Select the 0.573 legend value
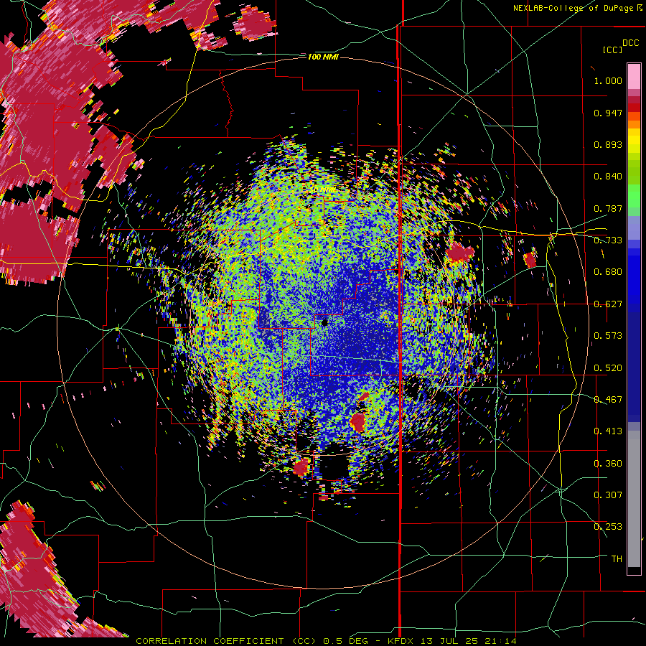The width and height of the screenshot is (646, 646). (608, 336)
